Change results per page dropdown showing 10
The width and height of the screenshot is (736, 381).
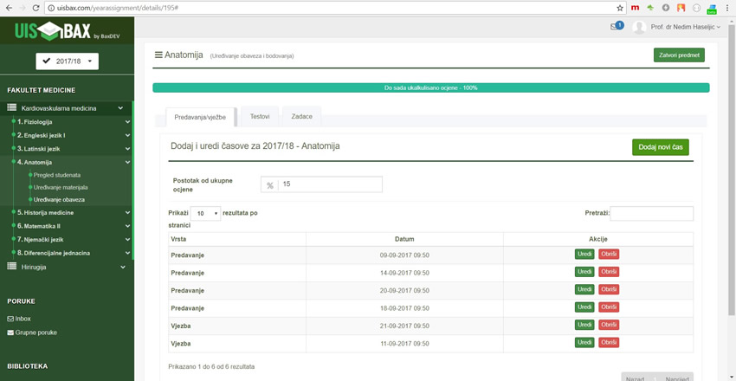pos(205,213)
